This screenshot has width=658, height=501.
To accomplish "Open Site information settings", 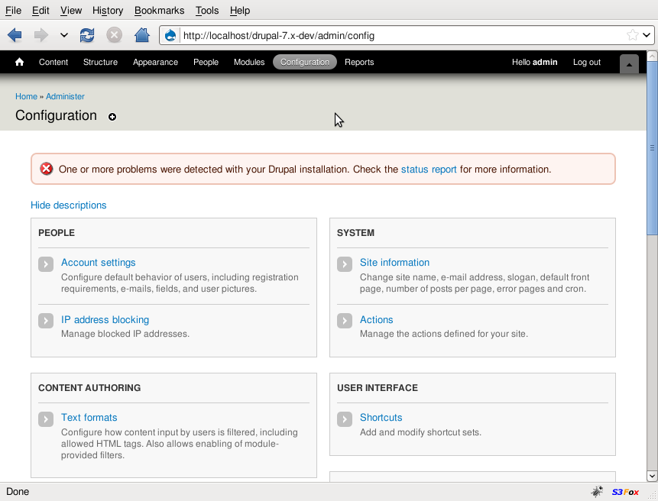I will pyautogui.click(x=394, y=263).
